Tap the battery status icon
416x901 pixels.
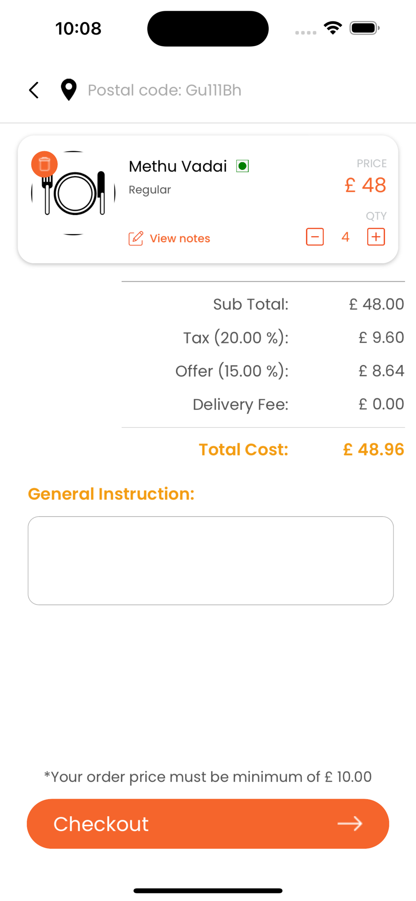(x=365, y=28)
